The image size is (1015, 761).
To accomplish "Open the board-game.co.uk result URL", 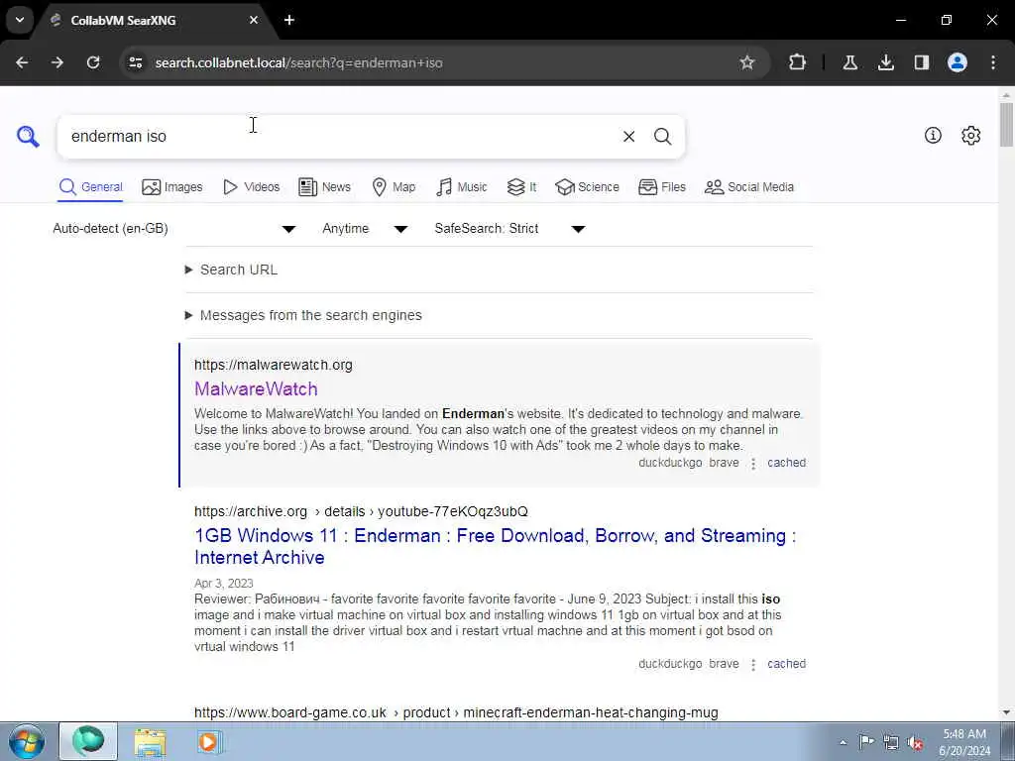I will click(x=456, y=712).
